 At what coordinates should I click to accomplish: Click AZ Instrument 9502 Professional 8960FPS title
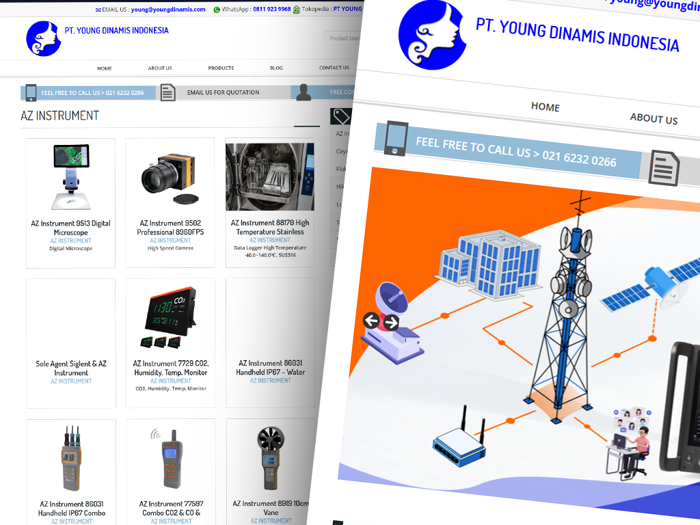tap(170, 227)
